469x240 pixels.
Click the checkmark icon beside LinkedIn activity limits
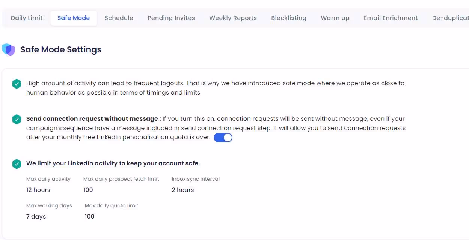17,164
